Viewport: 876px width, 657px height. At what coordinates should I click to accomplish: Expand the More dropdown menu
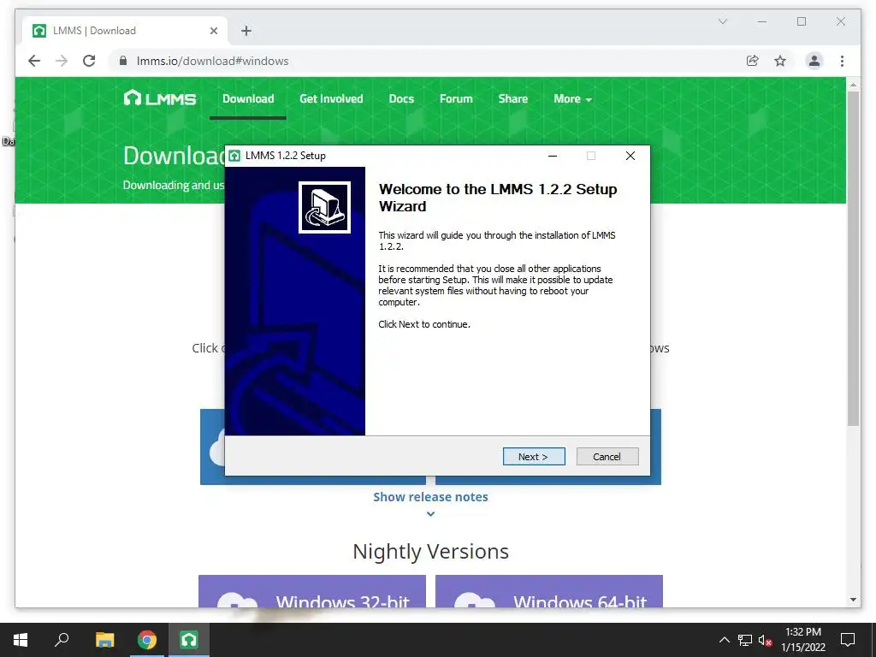click(572, 99)
